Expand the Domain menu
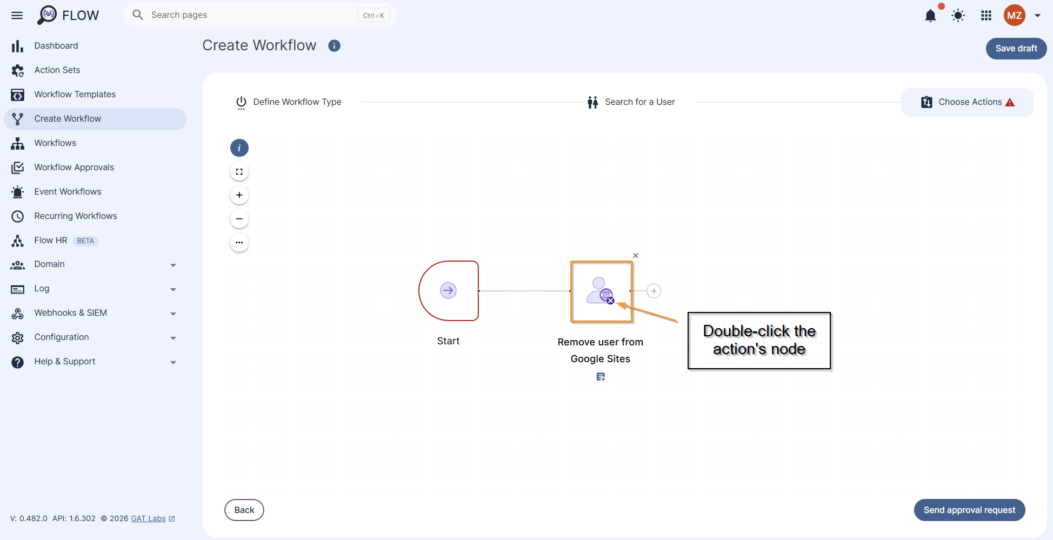The height and width of the screenshot is (540, 1053). coord(95,264)
